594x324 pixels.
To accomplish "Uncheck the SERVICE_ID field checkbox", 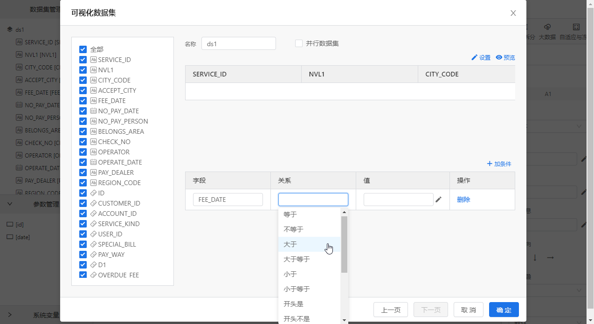I will pos(83,60).
